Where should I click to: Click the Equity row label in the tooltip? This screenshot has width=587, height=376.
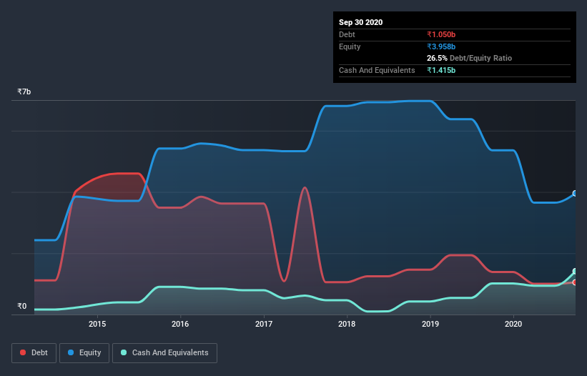(350, 46)
